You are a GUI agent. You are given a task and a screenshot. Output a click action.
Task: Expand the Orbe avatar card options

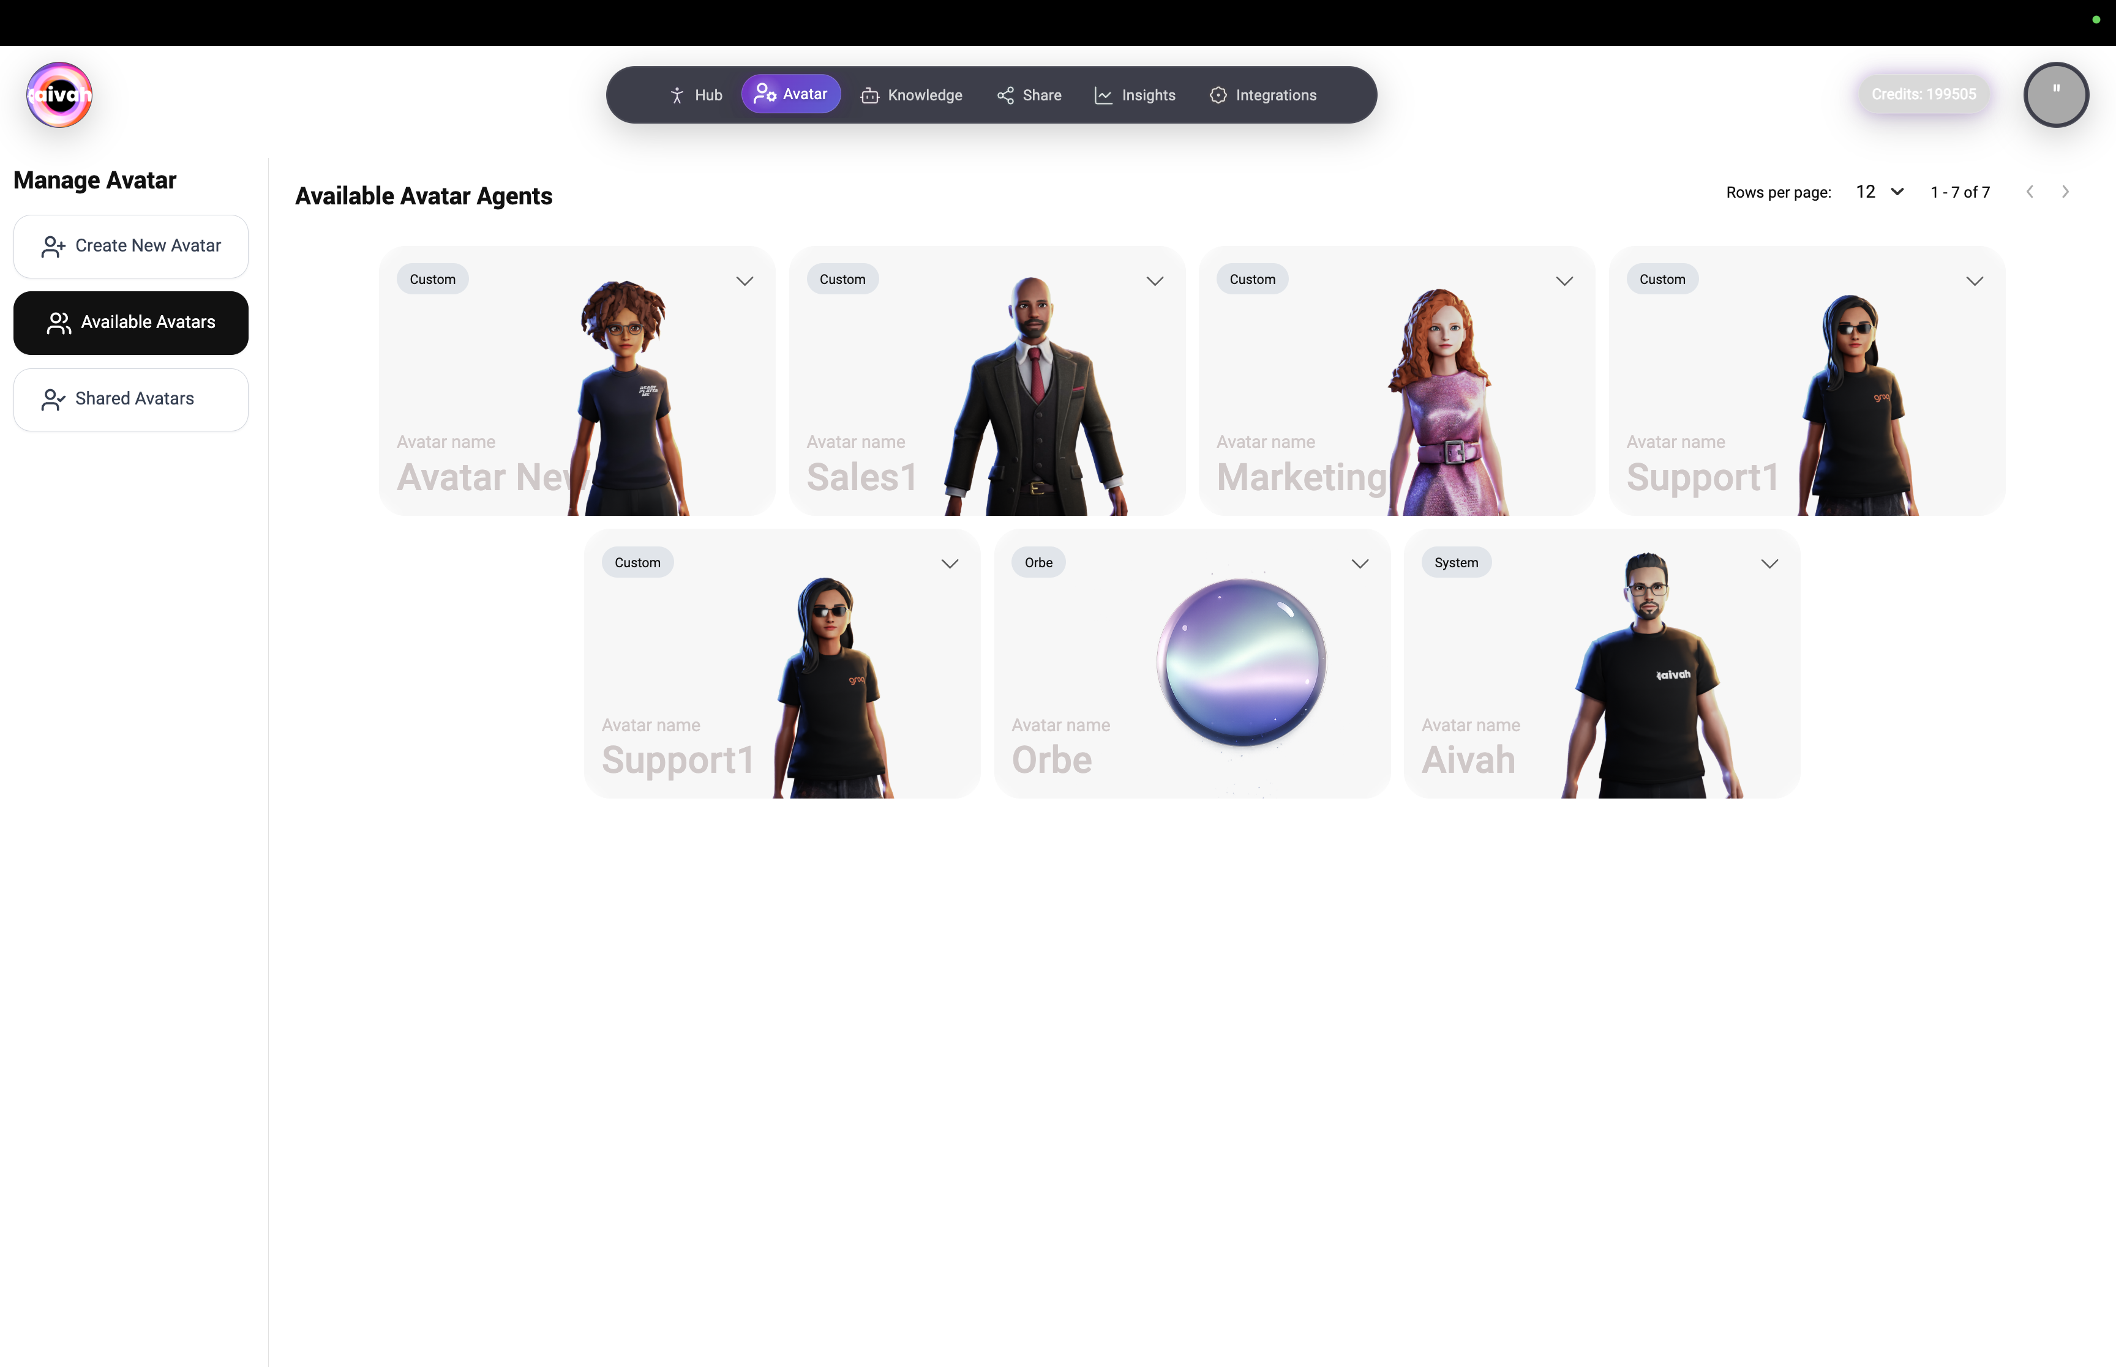pyautogui.click(x=1359, y=563)
